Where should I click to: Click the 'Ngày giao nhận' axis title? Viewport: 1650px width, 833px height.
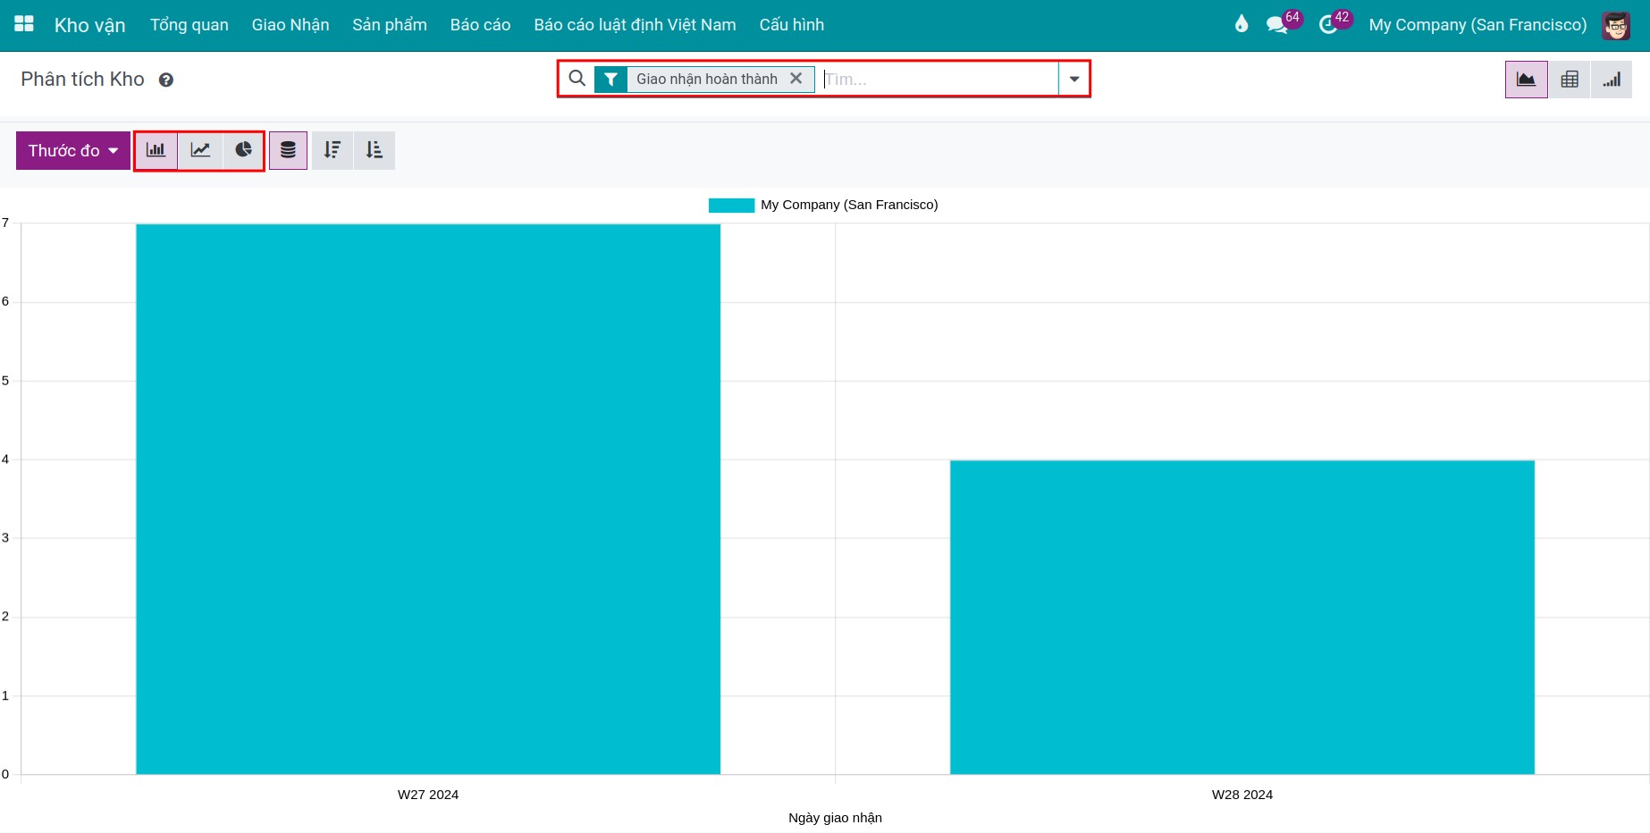tap(835, 818)
